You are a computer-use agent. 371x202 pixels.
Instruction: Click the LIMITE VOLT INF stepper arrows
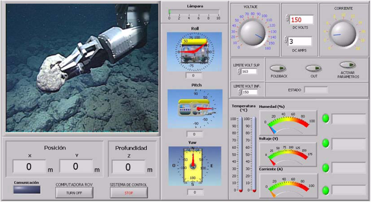coord(240,92)
